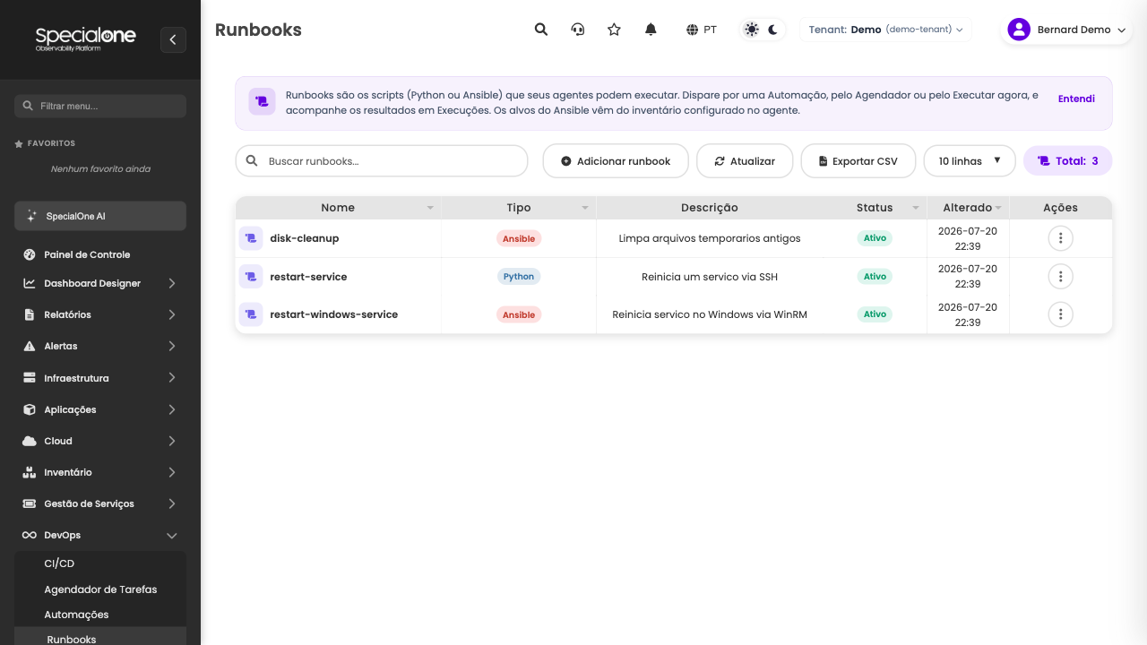
Task: Switch to dark theme moon icon
Action: point(773,30)
